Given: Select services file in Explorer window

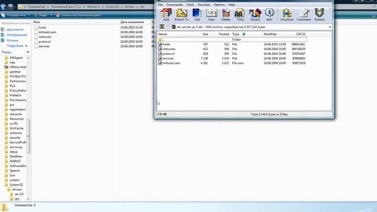Looking at the screenshot, I should tap(44, 46).
